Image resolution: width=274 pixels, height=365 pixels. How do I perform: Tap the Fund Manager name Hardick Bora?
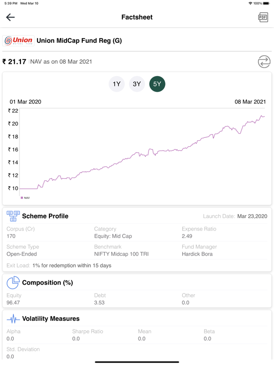(197, 254)
